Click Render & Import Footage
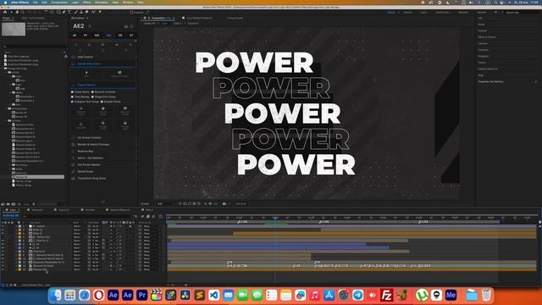 coord(93,144)
